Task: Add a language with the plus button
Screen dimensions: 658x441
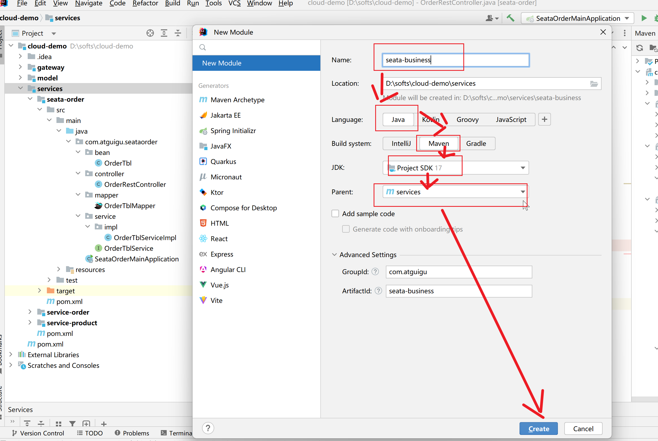Action: (544, 119)
